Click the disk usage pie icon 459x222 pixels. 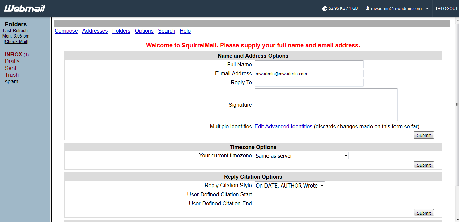pos(325,8)
